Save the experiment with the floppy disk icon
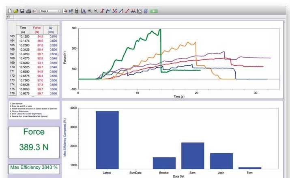 [22, 11]
